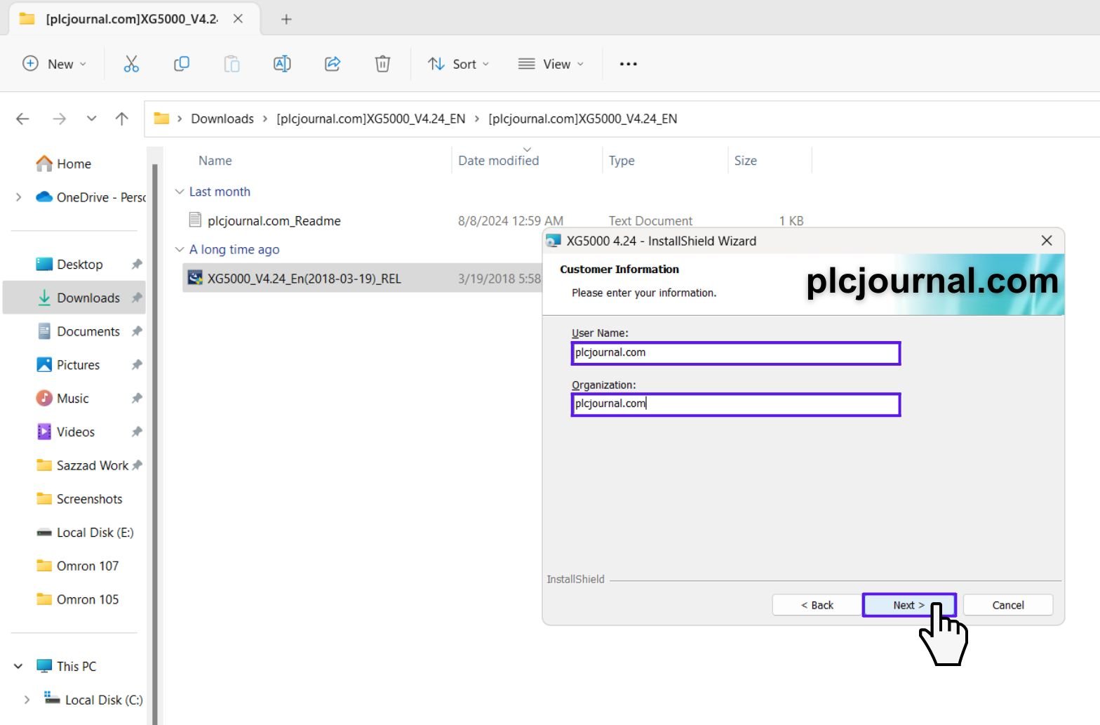Click the Share icon in toolbar
The image size is (1100, 725).
coord(333,64)
